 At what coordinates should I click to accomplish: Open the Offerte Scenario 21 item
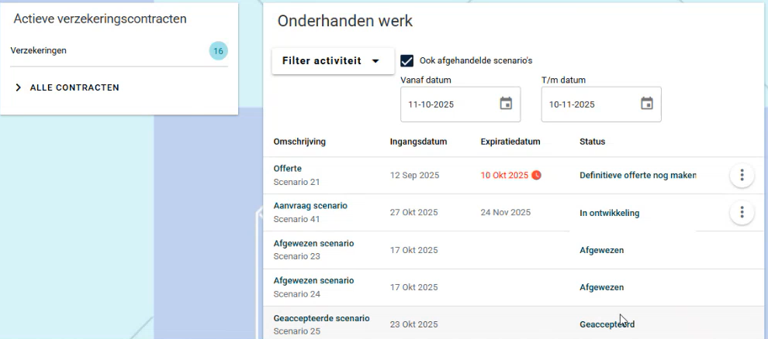288,169
